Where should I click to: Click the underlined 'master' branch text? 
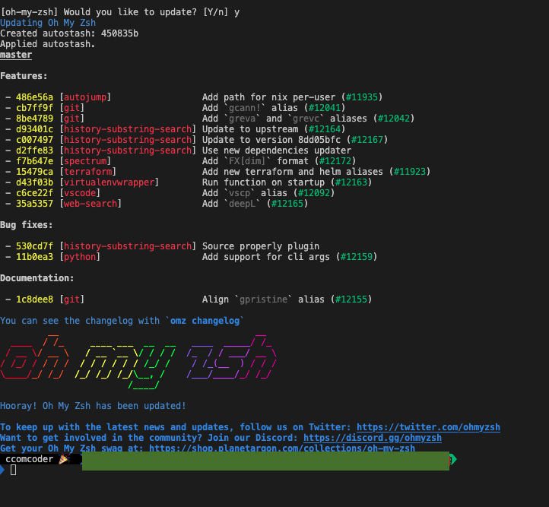16,55
